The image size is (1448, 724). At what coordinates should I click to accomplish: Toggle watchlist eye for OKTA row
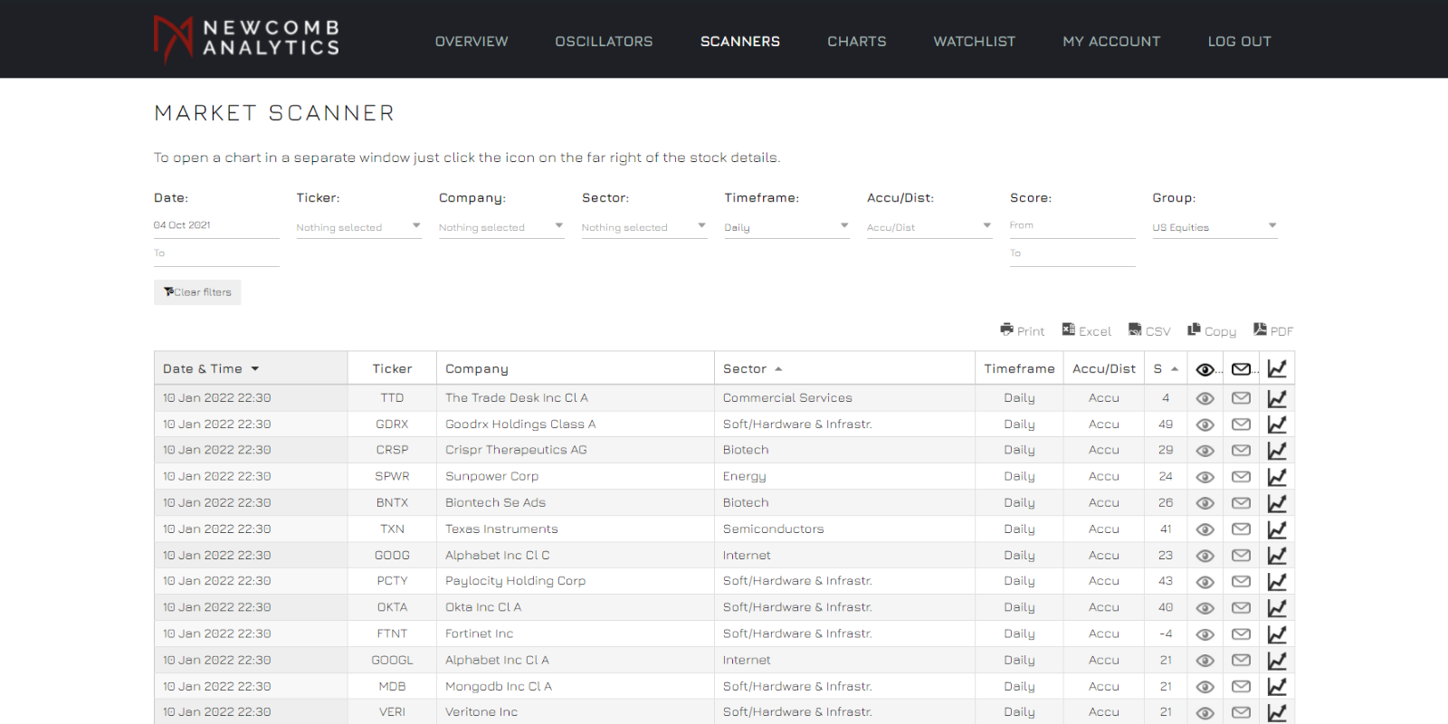(1205, 609)
